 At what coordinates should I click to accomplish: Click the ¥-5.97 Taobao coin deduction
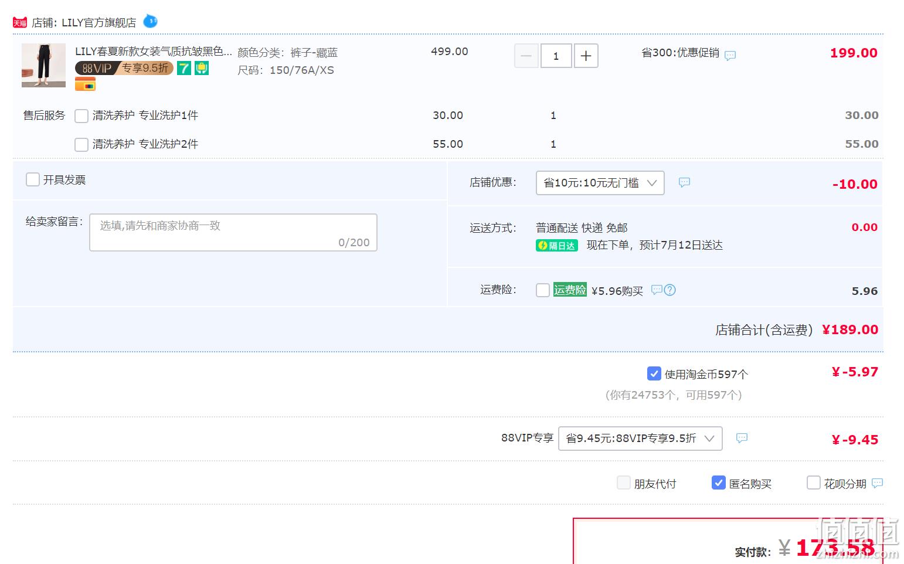(x=855, y=372)
